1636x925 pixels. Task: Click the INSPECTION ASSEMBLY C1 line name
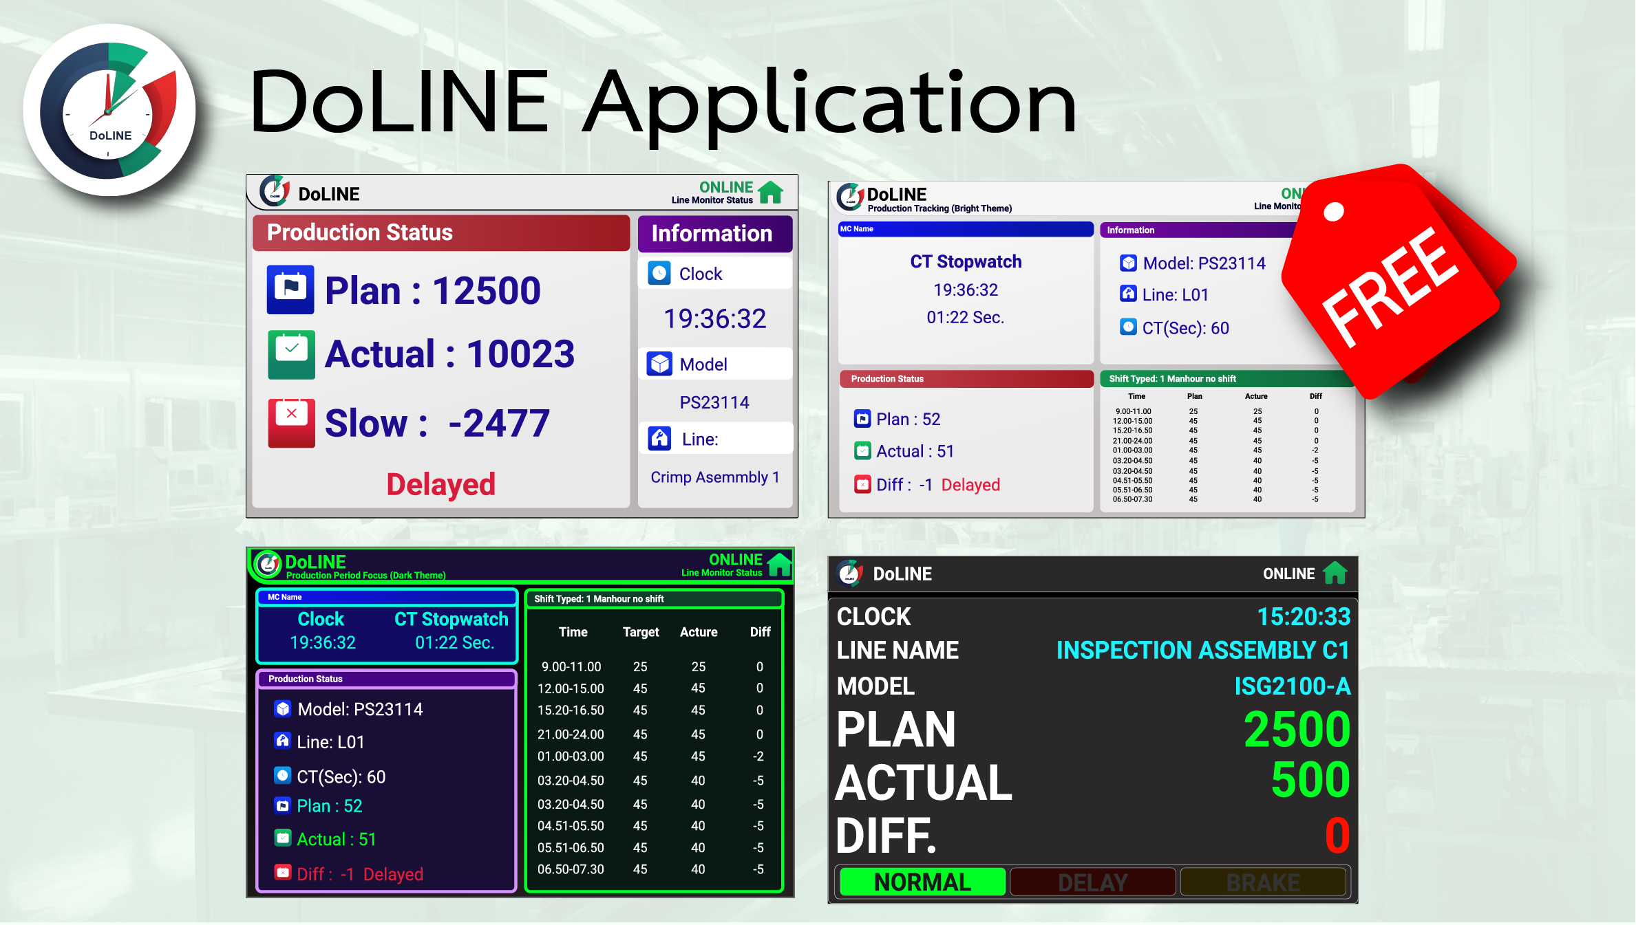1202,650
